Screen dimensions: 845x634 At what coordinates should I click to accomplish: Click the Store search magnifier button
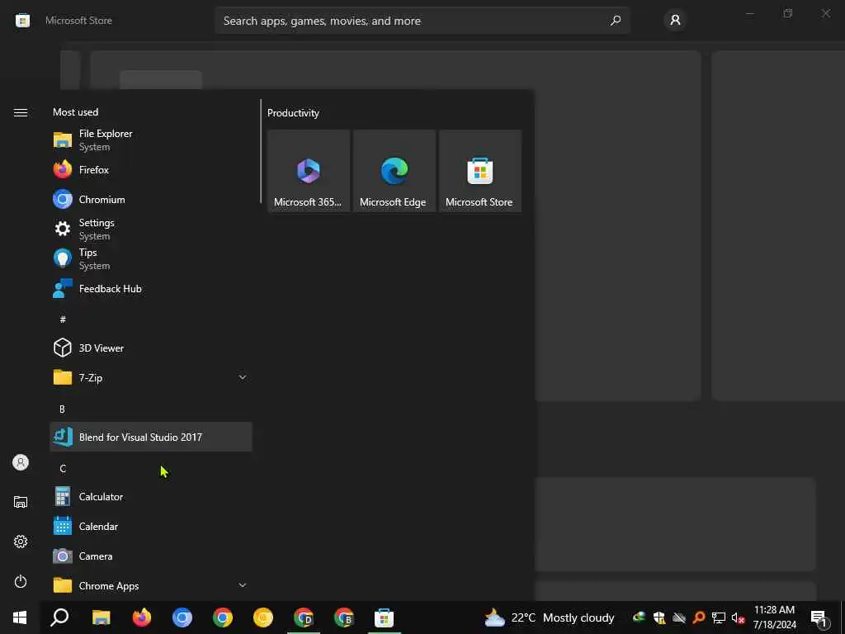coord(616,21)
